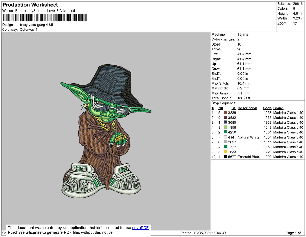
Task: Select the Colorway 1 field
Action: coord(29,29)
